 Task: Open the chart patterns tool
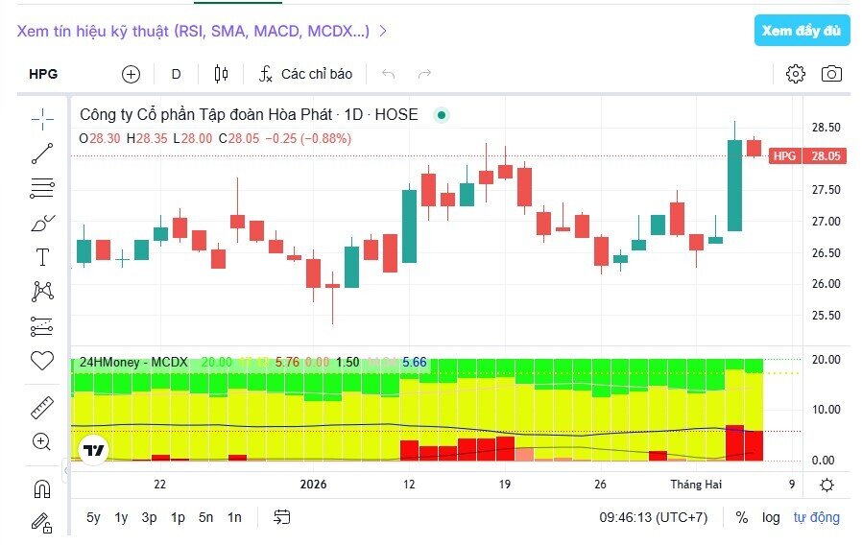coord(42,291)
